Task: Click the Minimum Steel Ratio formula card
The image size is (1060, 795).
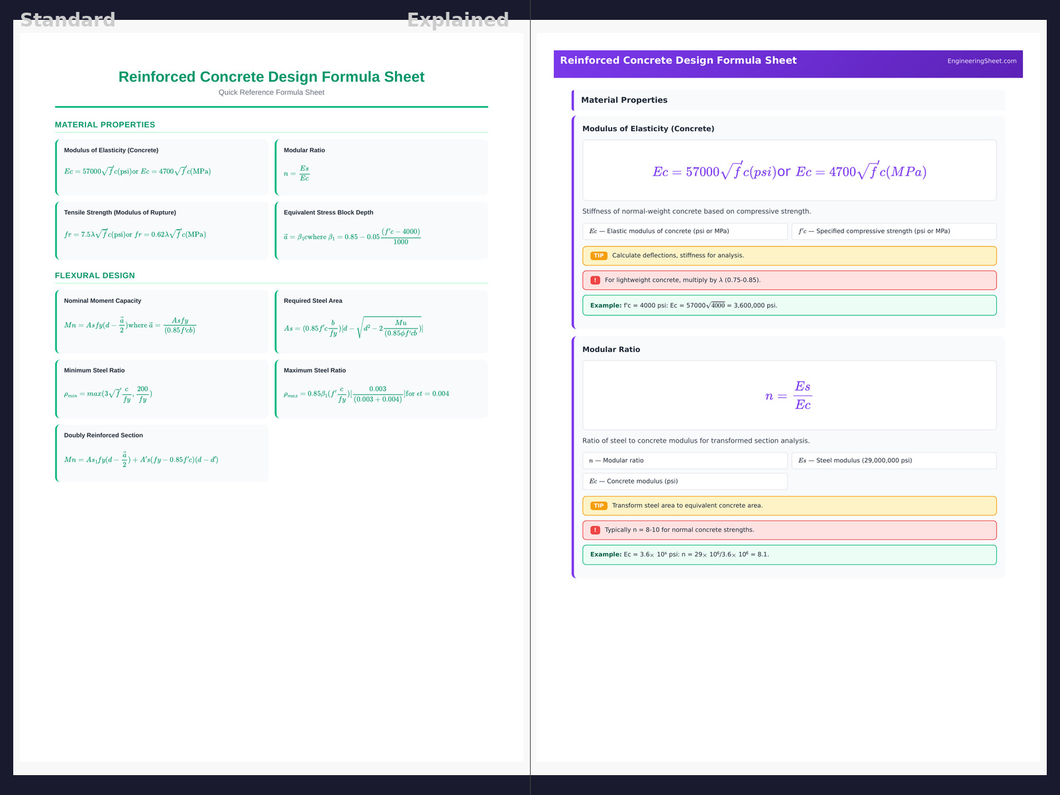Action: tap(162, 389)
